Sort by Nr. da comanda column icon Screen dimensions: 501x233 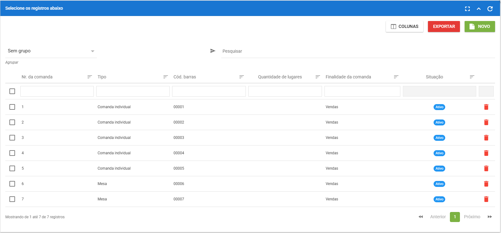click(90, 77)
